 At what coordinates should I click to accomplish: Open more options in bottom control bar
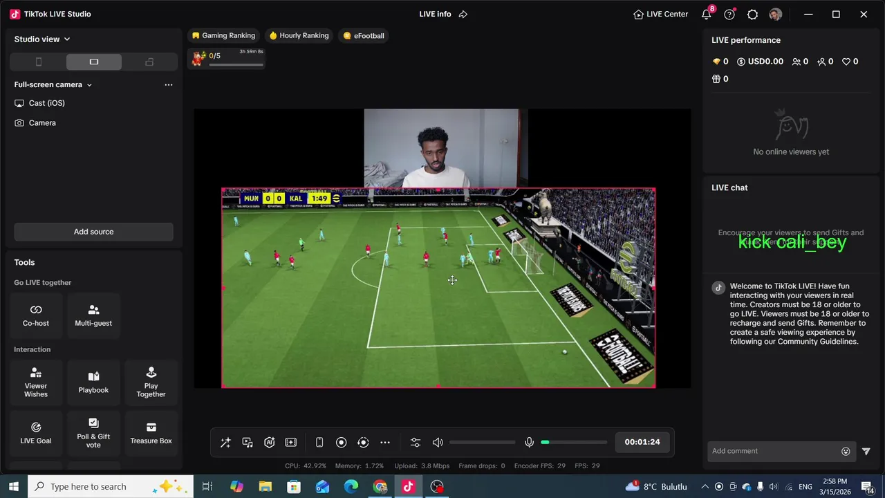tap(385, 443)
